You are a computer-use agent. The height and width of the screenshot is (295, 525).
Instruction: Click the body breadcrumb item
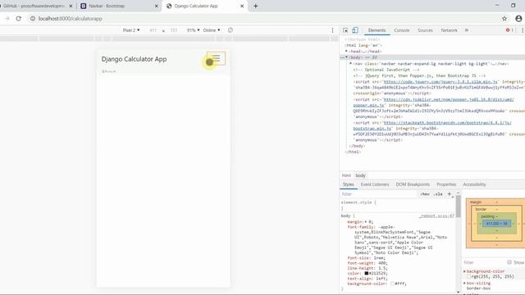[361, 175]
